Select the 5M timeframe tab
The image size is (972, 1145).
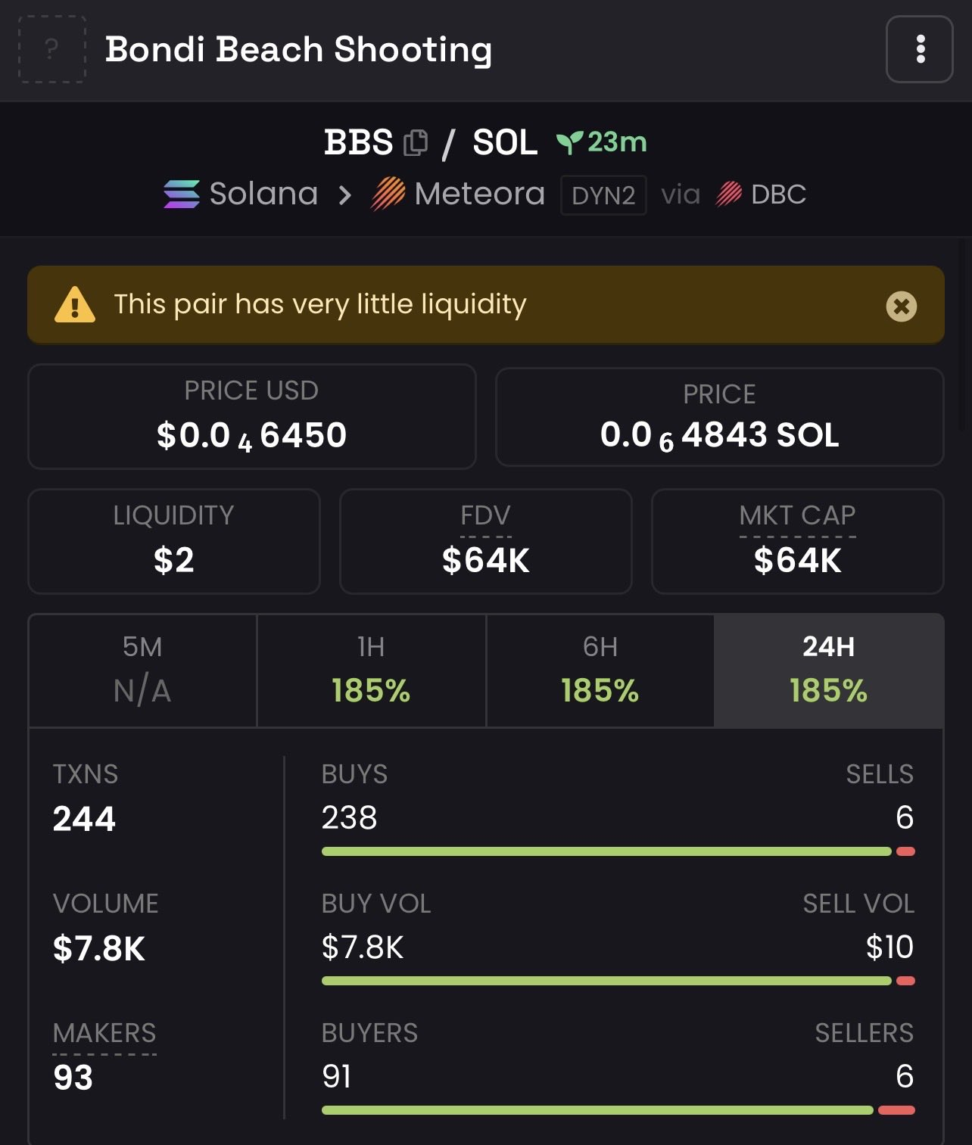142,671
